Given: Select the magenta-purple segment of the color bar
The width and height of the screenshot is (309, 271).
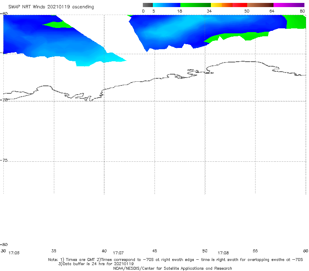Looking at the screenshot, I should (289, 5).
